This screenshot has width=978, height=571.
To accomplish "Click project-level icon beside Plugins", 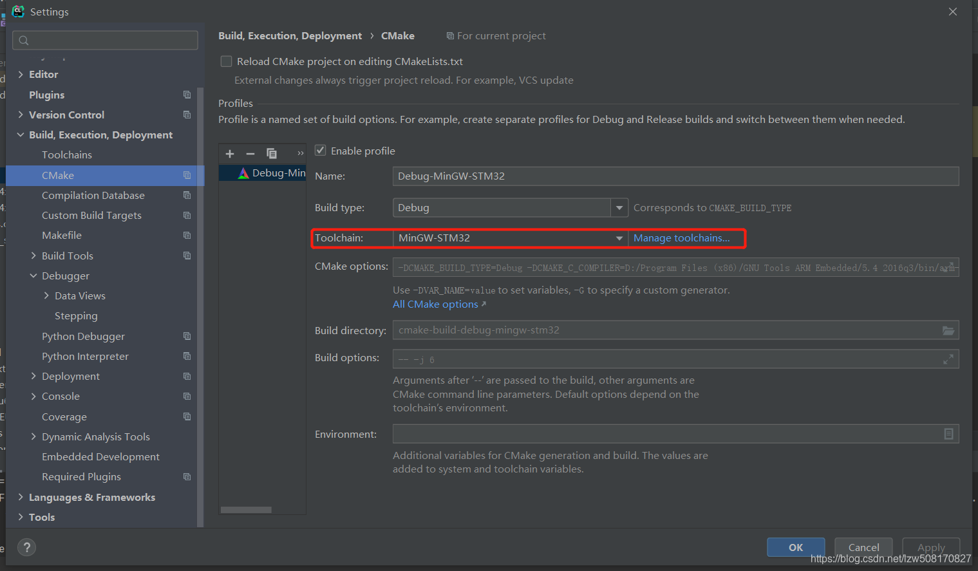I will [187, 95].
